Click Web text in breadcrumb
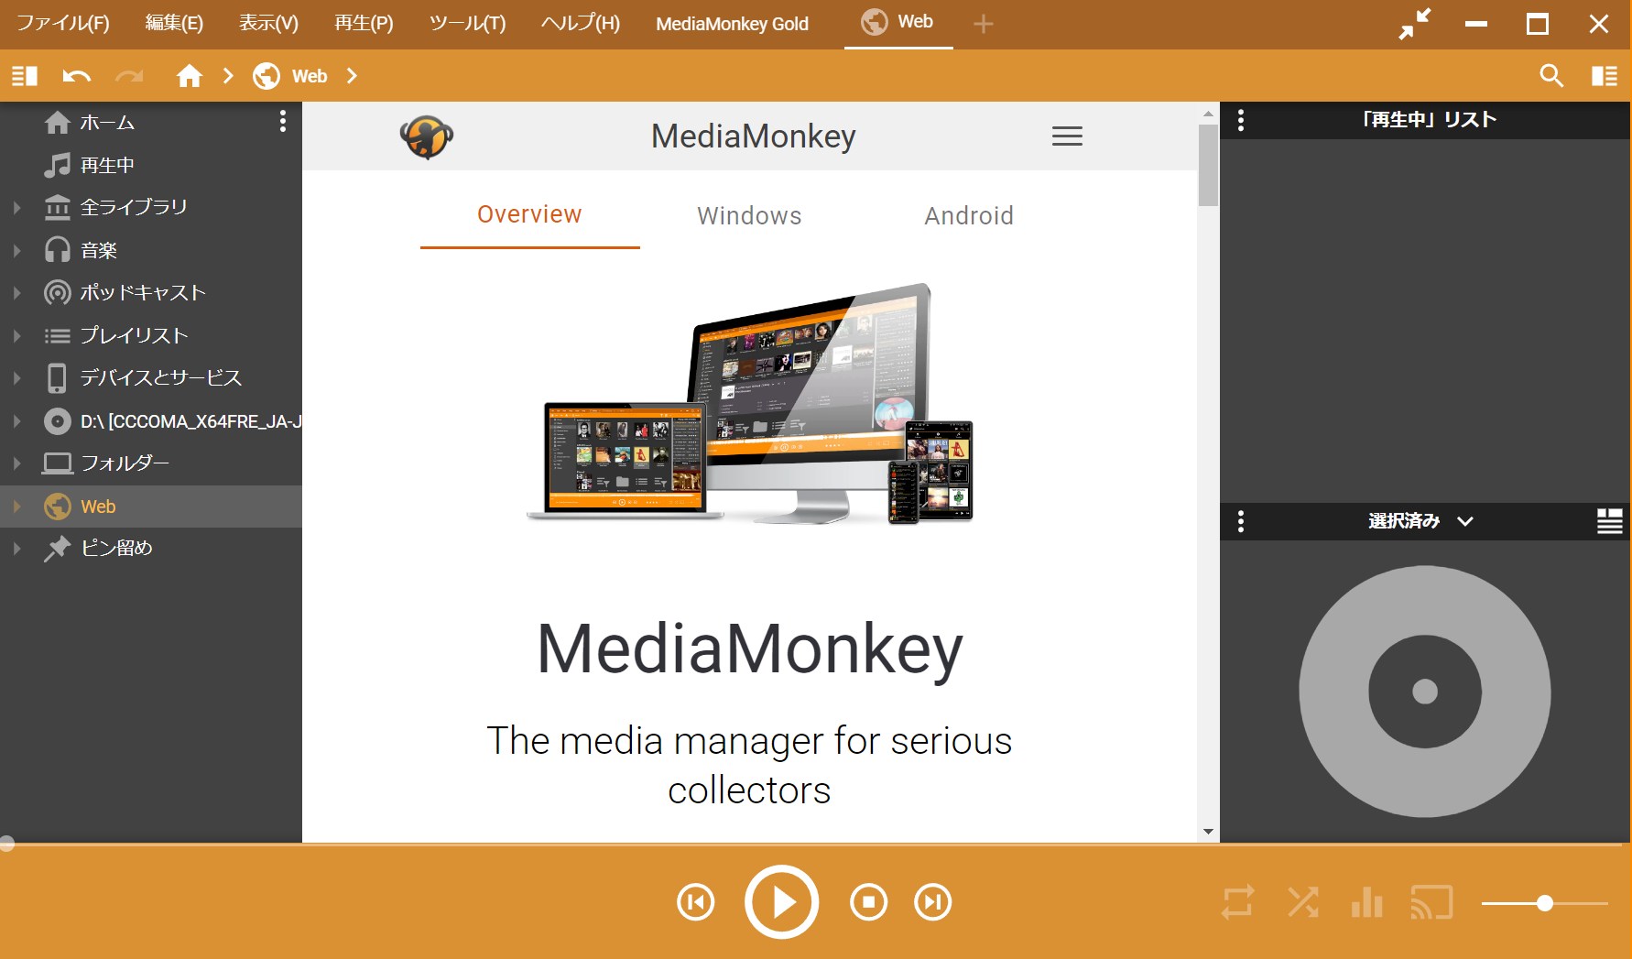The height and width of the screenshot is (959, 1632). point(310,76)
